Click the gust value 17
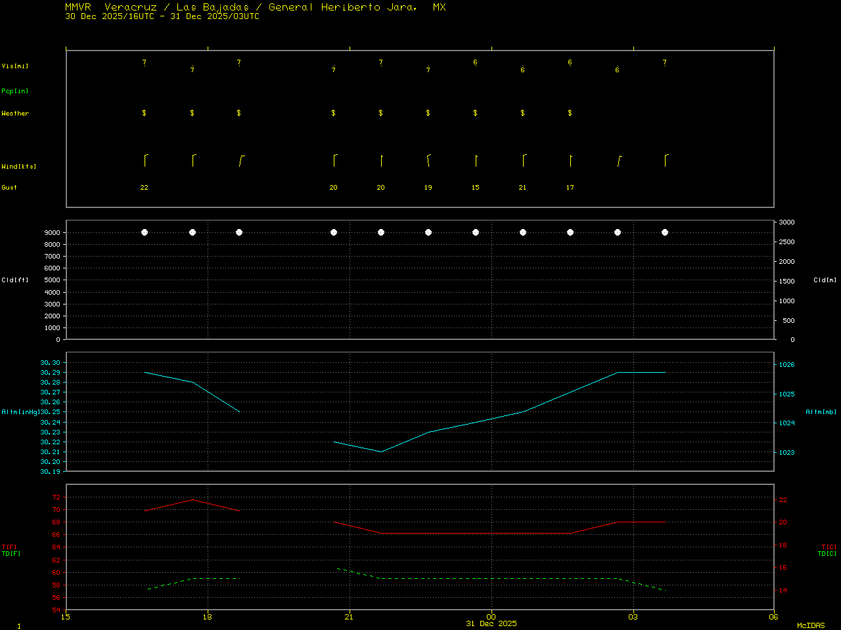Image resolution: width=841 pixels, height=630 pixels. coord(570,188)
